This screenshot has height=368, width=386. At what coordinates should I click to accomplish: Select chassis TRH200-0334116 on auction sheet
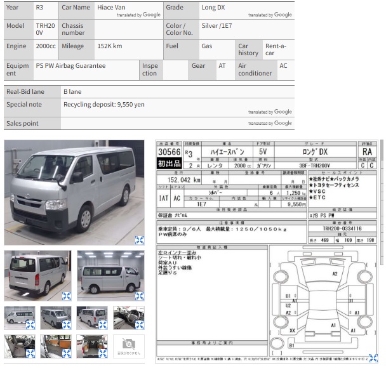(x=342, y=228)
